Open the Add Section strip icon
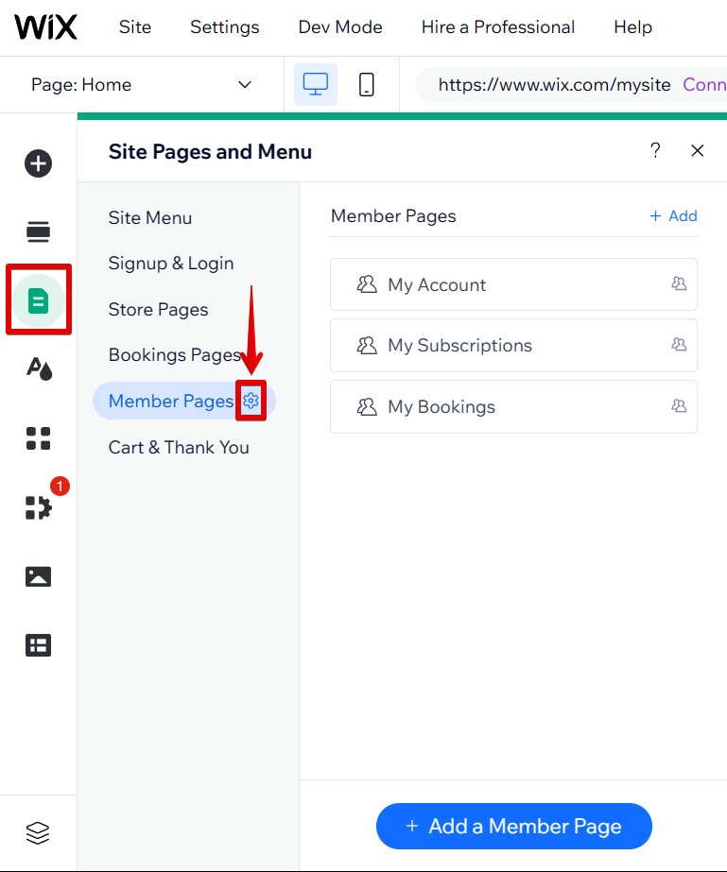This screenshot has height=872, width=727. (38, 231)
